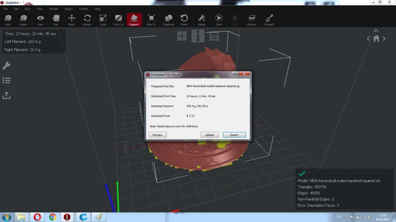Click the Preview button in the dialog
The width and height of the screenshot is (396, 222).
click(x=158, y=135)
